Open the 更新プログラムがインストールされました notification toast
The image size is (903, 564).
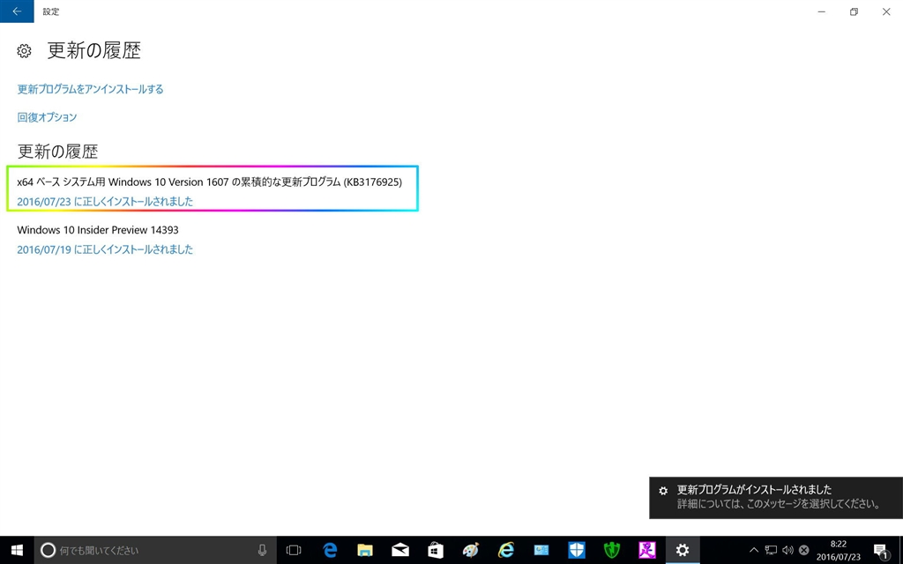tap(776, 498)
